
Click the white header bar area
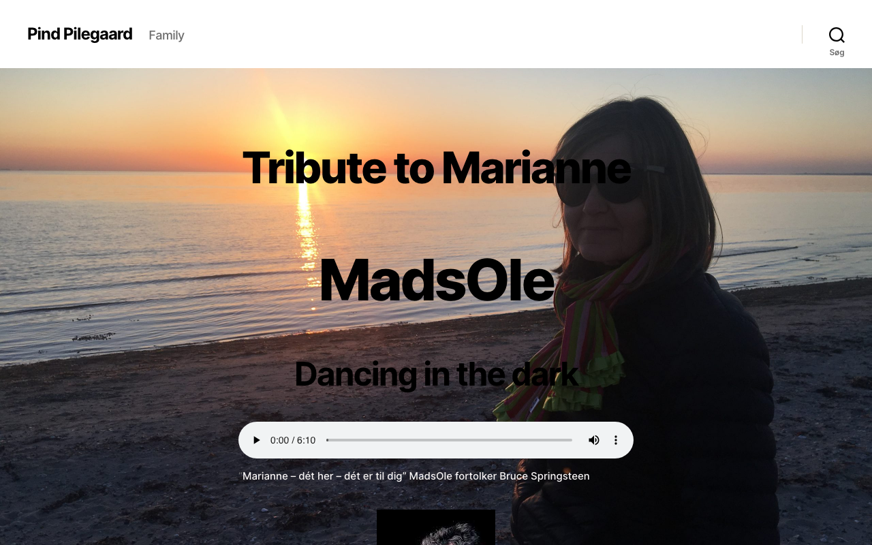click(x=477, y=34)
